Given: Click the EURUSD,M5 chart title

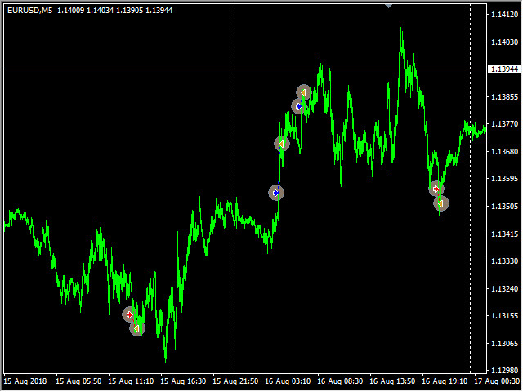Looking at the screenshot, I should coord(30,11).
